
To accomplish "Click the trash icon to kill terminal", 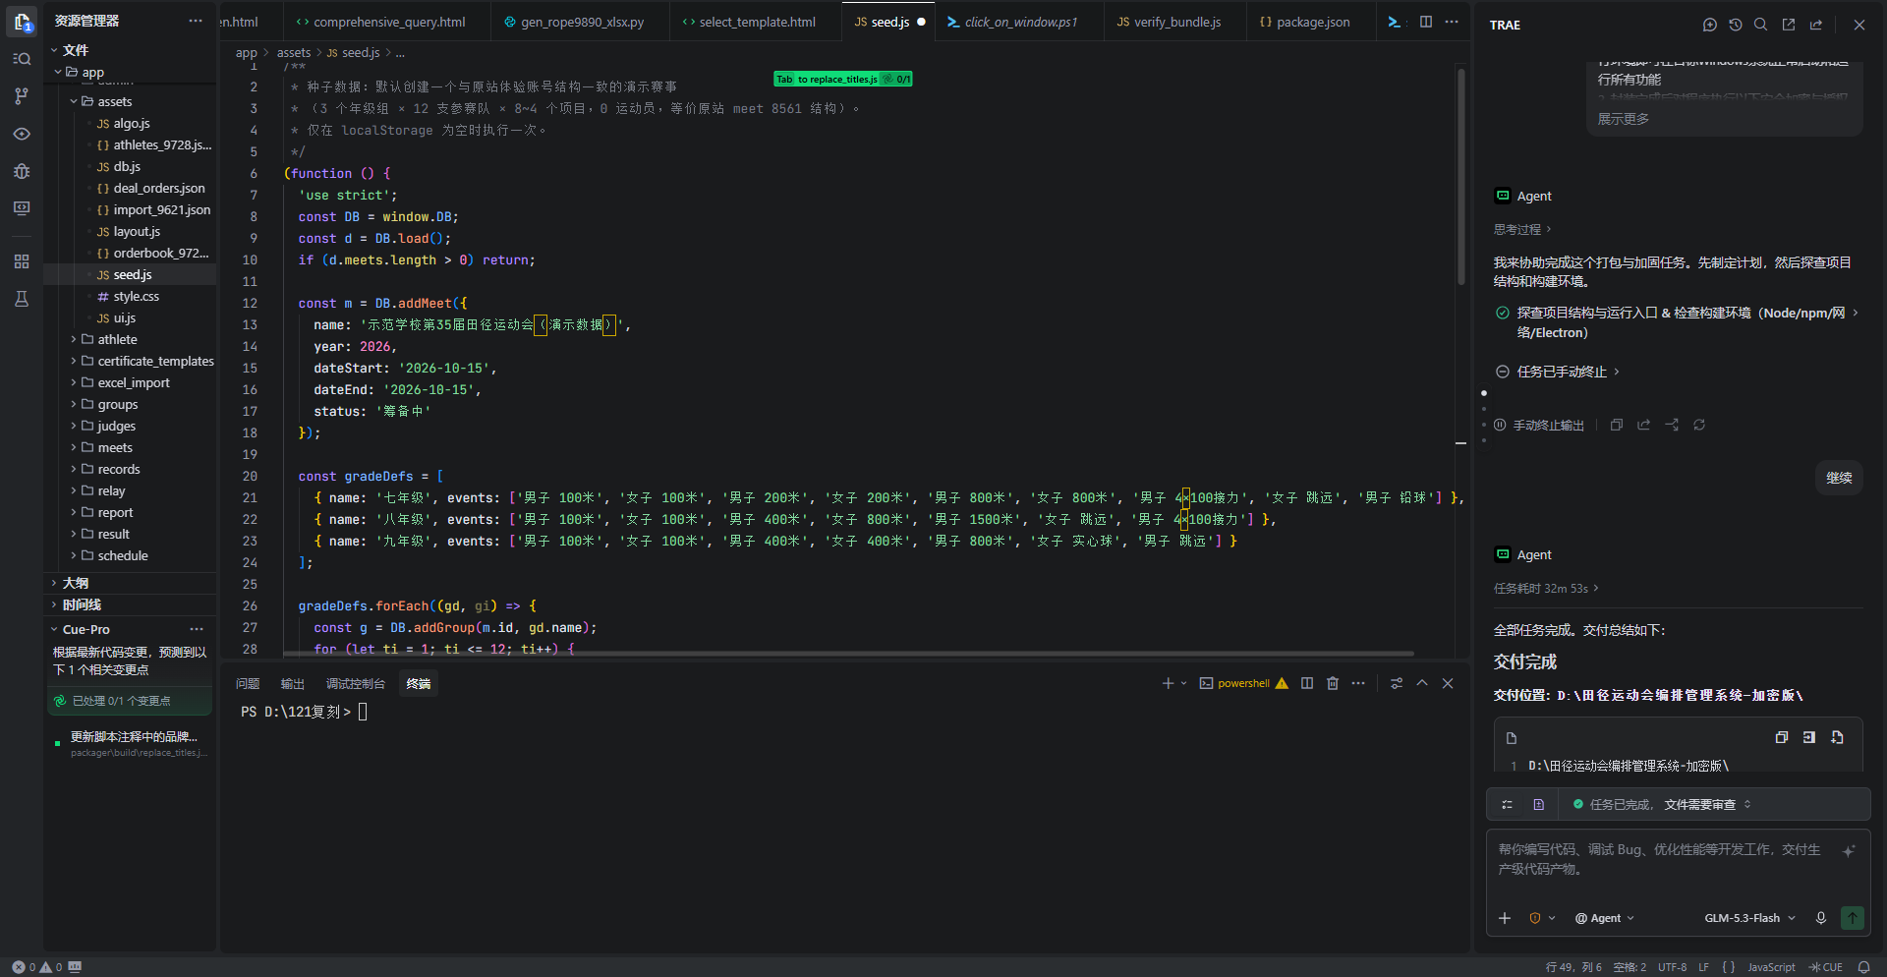I will [x=1333, y=683].
